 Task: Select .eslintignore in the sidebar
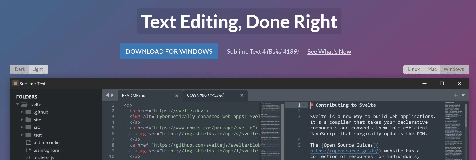(x=46, y=150)
